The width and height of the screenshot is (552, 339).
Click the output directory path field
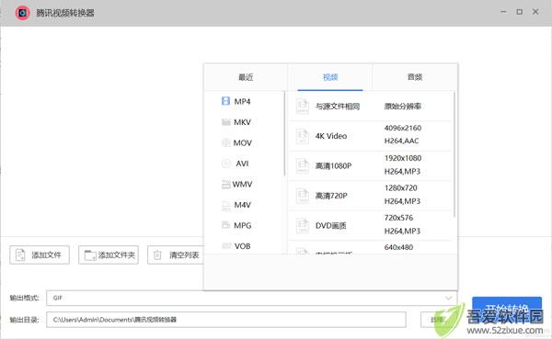coord(226,320)
